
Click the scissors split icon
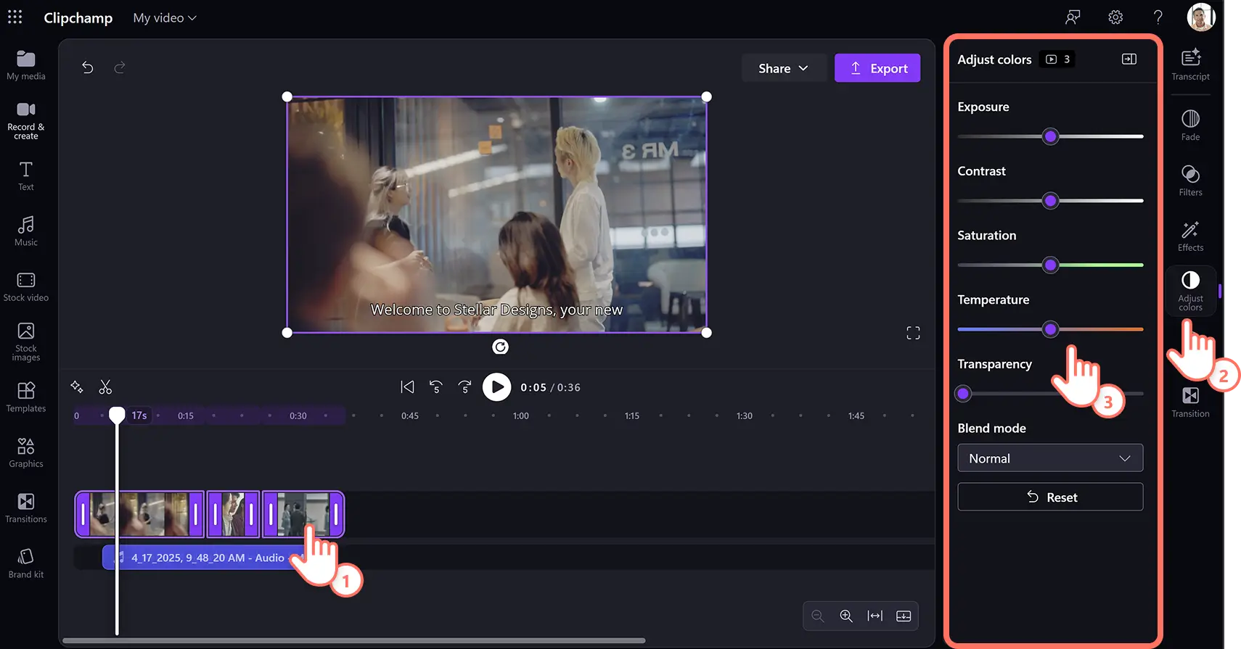[105, 387]
